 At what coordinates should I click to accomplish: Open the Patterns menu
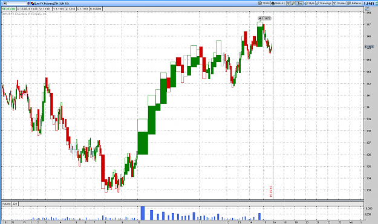point(354,4)
